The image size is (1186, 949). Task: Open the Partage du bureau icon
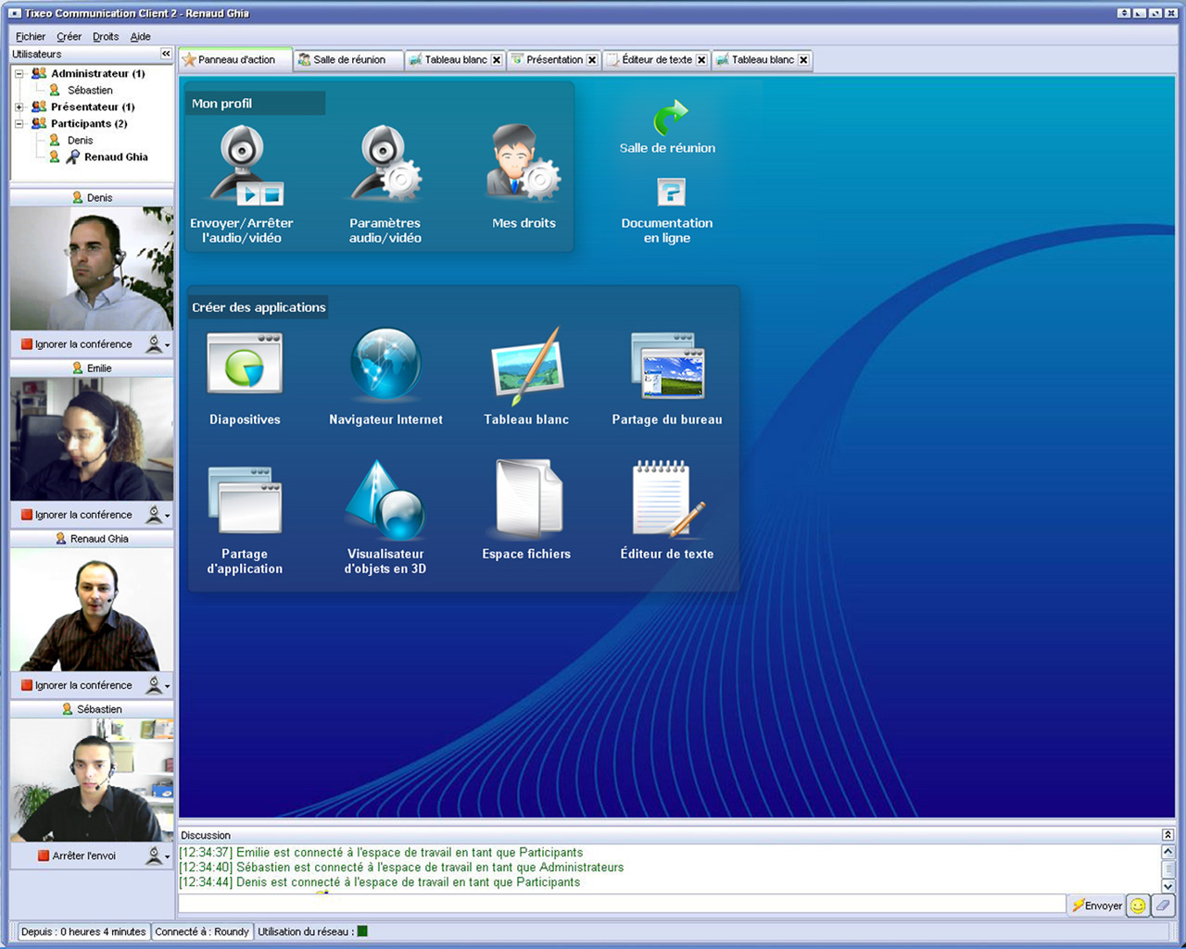667,366
